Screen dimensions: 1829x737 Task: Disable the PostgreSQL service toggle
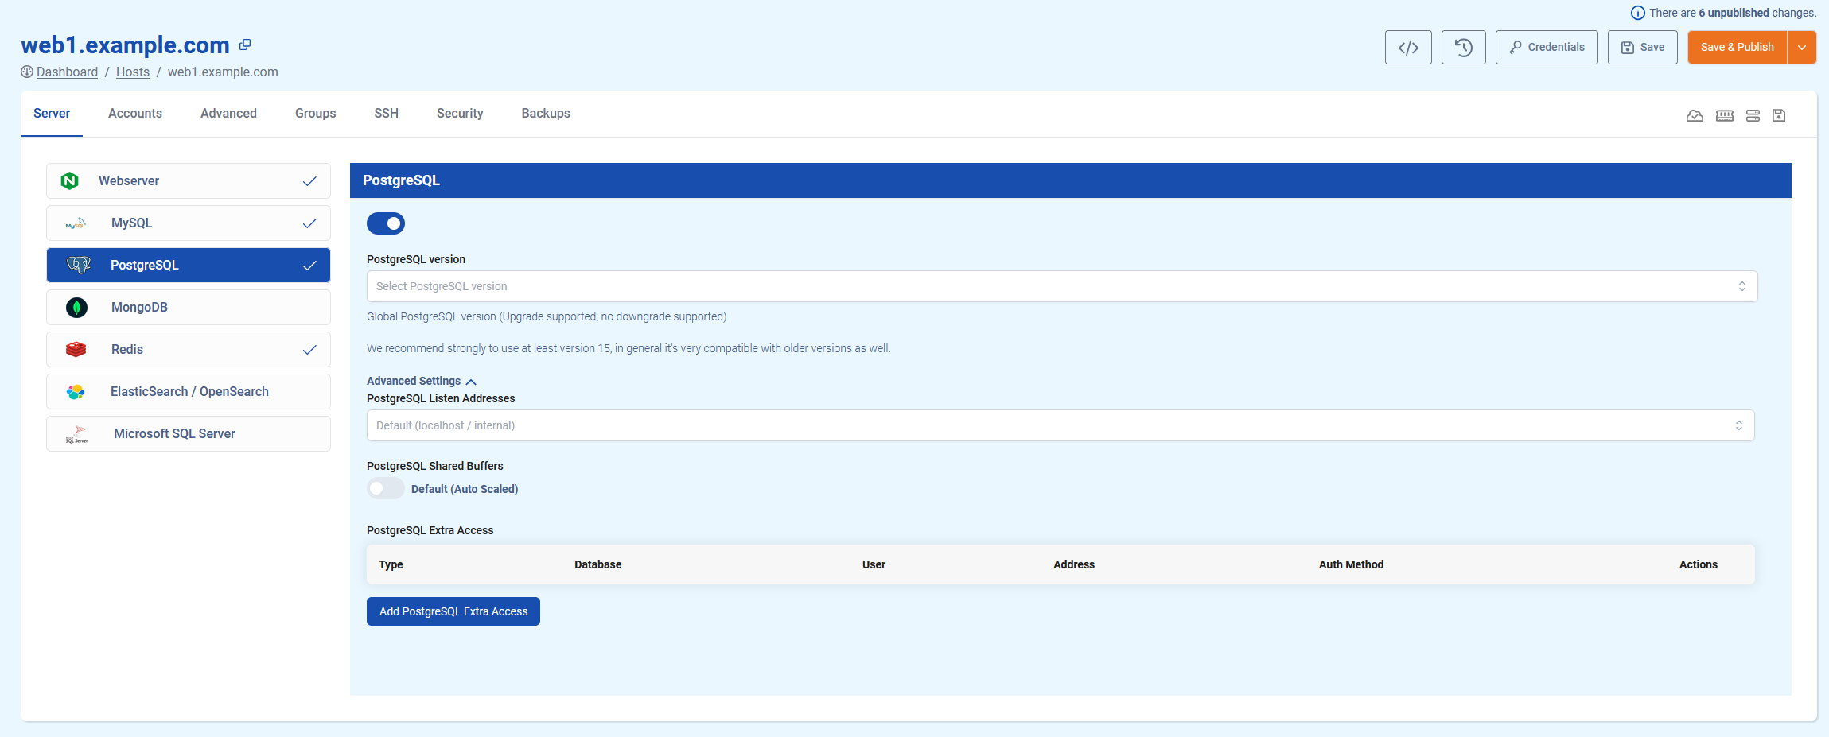(386, 223)
